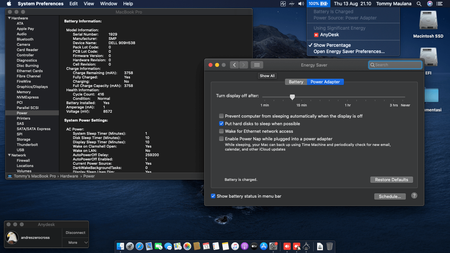The height and width of the screenshot is (253, 450).
Task: Enable Prevent computer from sleeping automatically
Action: click(x=222, y=116)
